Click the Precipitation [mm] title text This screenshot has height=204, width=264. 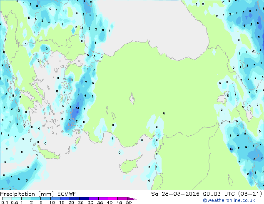click(x=27, y=194)
